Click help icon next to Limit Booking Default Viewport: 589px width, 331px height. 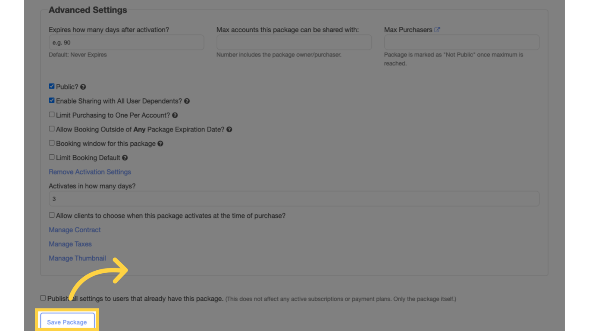(125, 158)
